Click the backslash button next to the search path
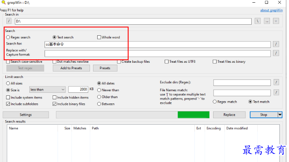This screenshot has height=162, width=289. (257, 21)
